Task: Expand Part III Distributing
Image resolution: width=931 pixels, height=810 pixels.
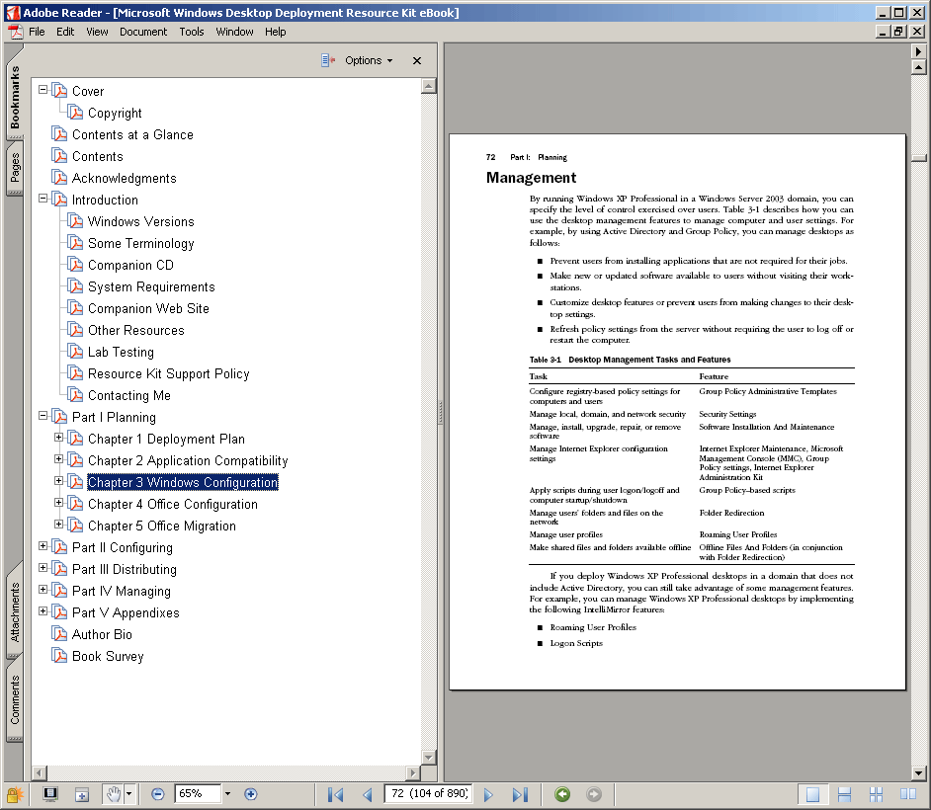Action: (42, 568)
